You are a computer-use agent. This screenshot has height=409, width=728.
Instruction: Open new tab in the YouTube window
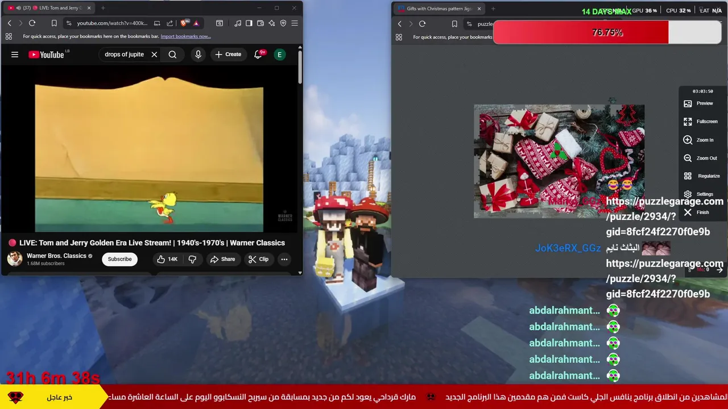[x=103, y=8]
